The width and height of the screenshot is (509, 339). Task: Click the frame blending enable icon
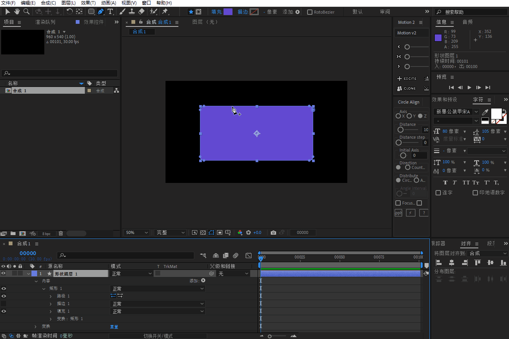pos(226,255)
